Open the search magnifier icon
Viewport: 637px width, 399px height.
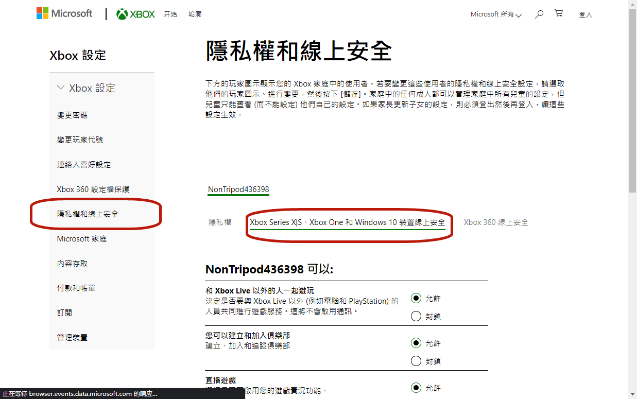[x=539, y=14]
